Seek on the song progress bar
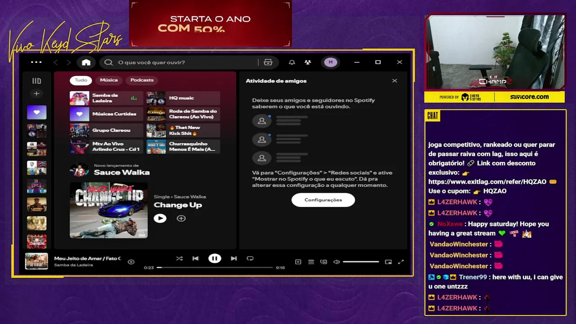Viewport: 576px width, 324px height. click(x=215, y=267)
